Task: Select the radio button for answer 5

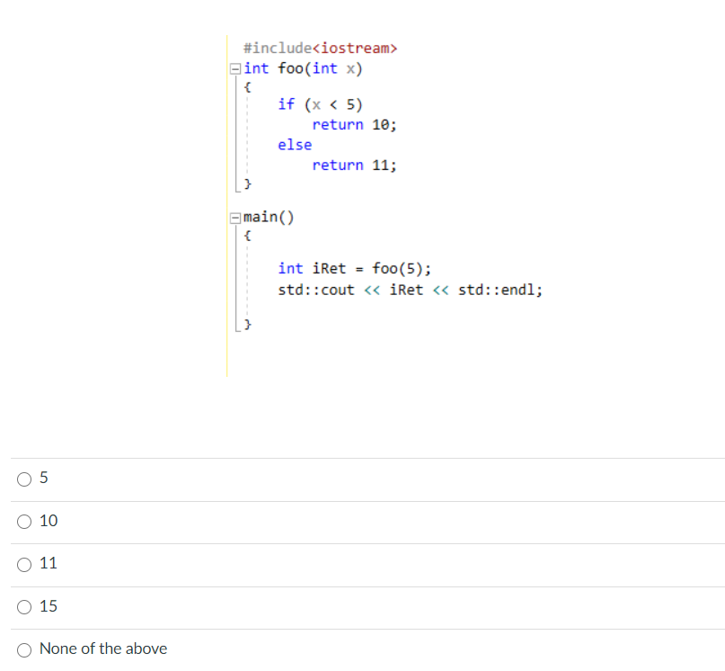Action: [x=24, y=479]
